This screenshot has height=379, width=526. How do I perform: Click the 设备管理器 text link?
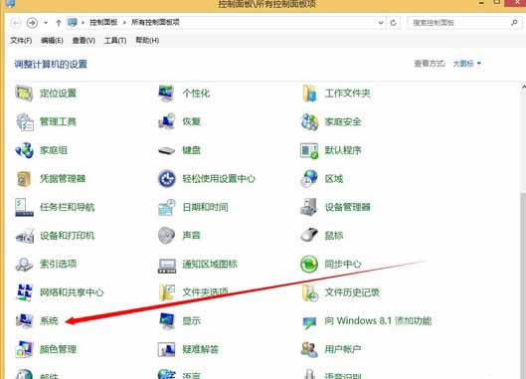coord(348,207)
